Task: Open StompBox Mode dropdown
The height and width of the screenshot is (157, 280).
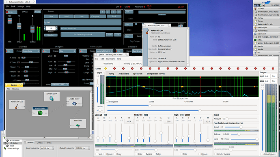Action: (x=60, y=85)
